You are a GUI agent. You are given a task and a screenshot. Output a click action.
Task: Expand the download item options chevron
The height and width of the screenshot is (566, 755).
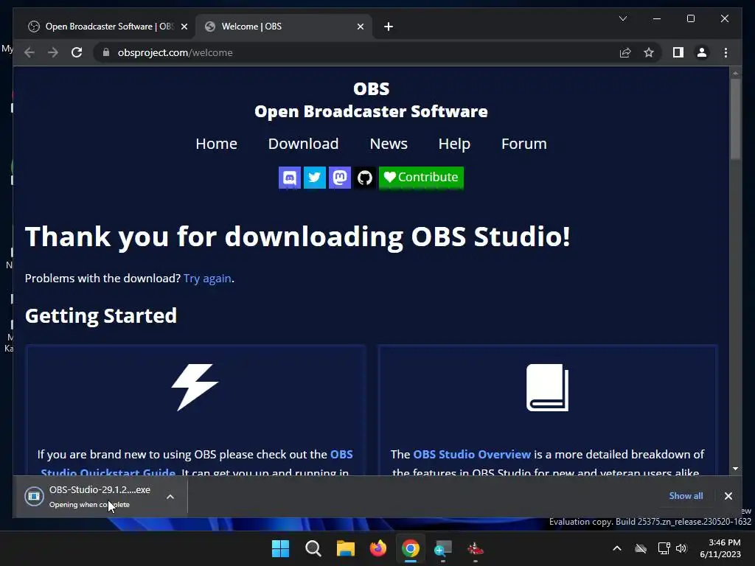point(170,496)
